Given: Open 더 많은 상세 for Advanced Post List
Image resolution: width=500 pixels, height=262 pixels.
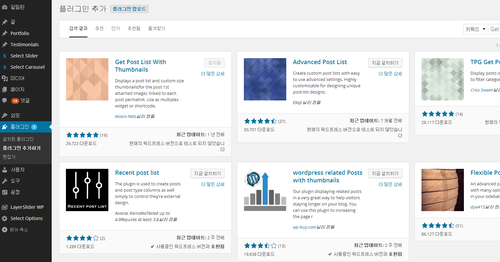Looking at the screenshot, I should tap(390, 74).
